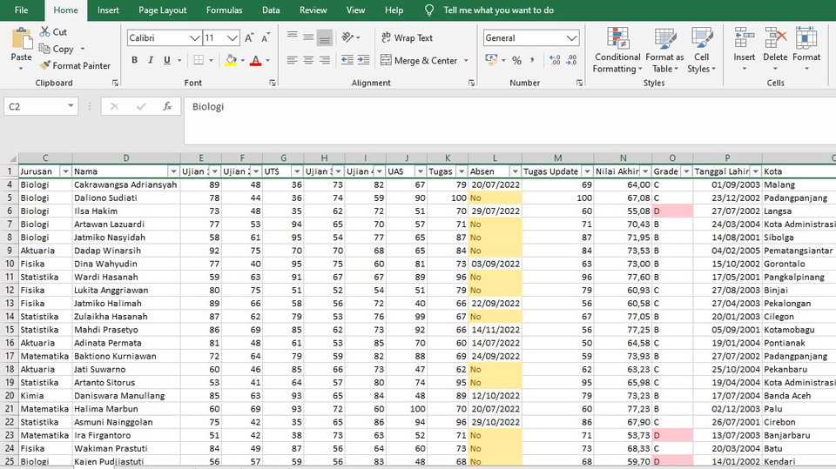Open the Number dialog launcher
The image size is (836, 469).
(580, 84)
